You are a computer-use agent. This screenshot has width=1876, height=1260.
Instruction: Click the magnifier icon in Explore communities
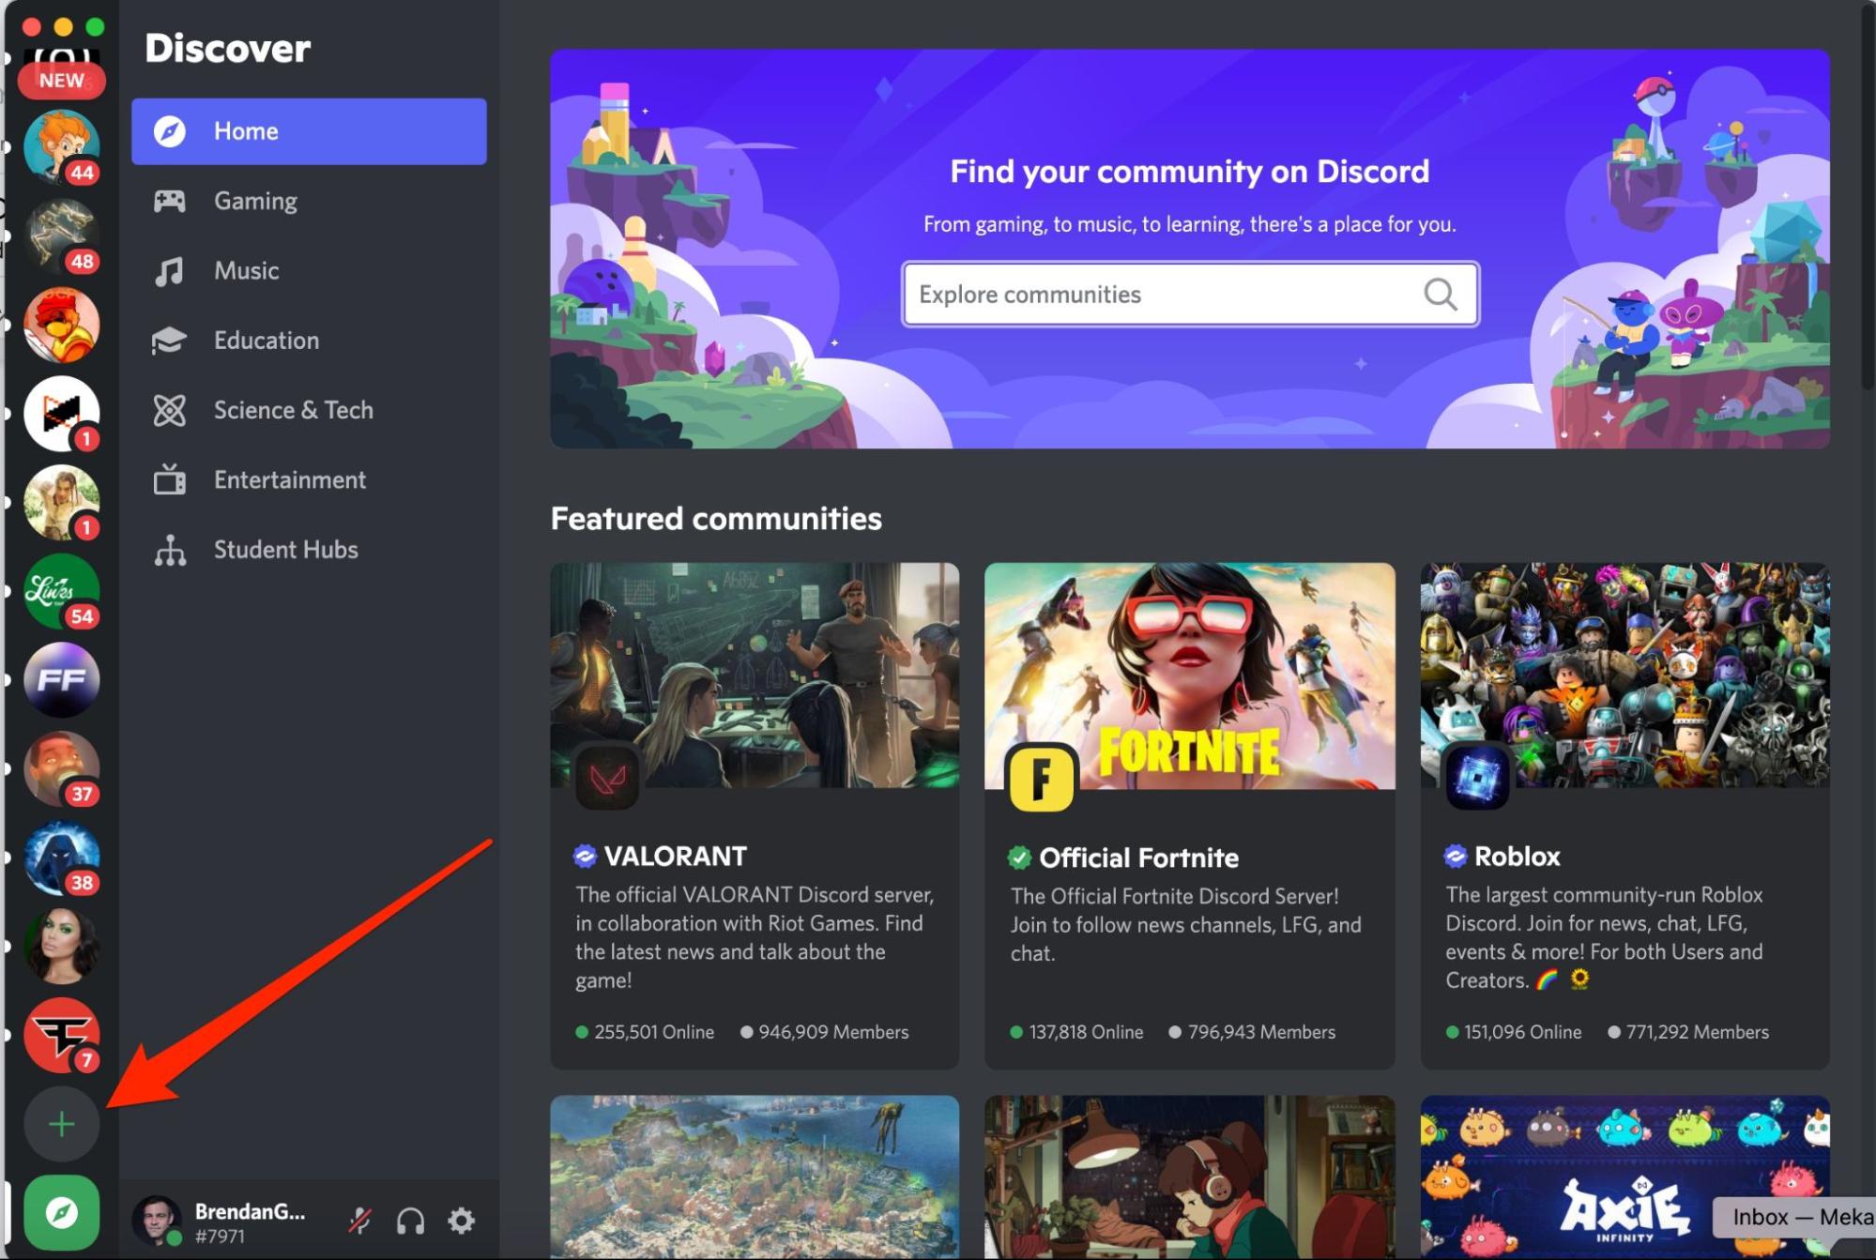coord(1440,295)
